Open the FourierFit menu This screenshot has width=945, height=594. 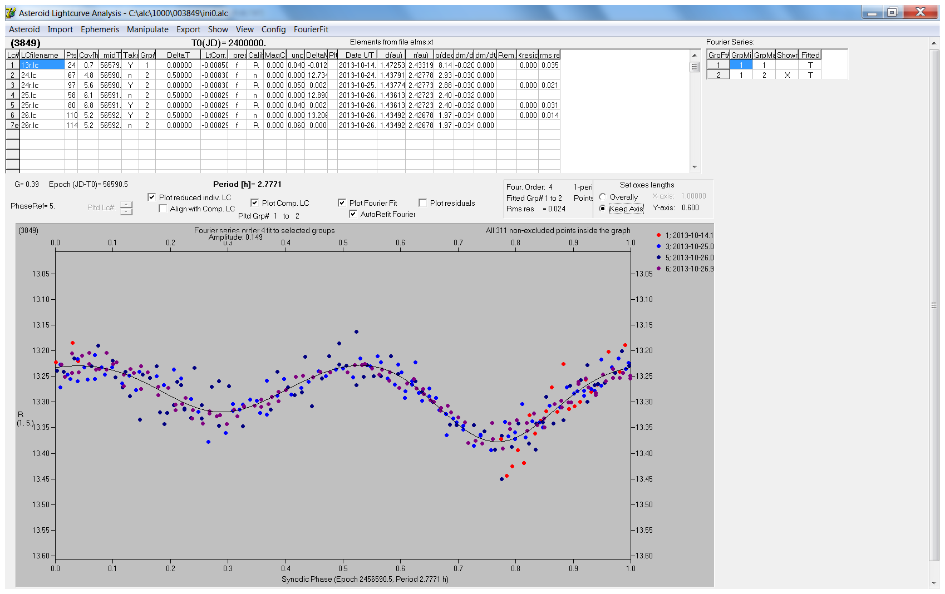click(x=311, y=29)
